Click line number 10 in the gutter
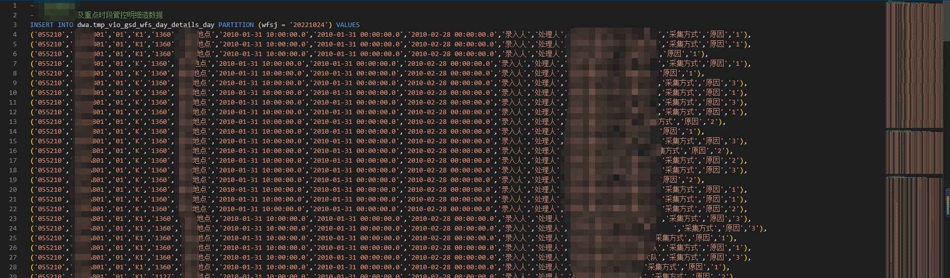This screenshot has height=278, width=950. [x=13, y=92]
